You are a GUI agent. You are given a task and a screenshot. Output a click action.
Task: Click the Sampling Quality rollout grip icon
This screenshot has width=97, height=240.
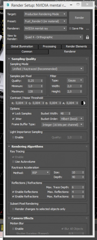87,59
